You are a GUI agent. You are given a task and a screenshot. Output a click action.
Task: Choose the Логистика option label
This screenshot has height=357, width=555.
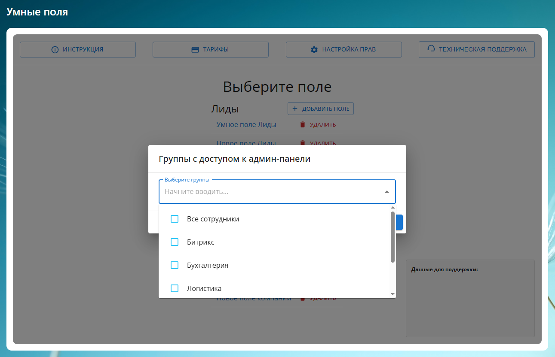pyautogui.click(x=204, y=288)
